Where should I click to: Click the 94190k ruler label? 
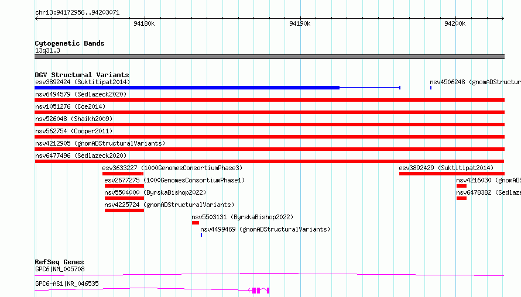(x=300, y=23)
